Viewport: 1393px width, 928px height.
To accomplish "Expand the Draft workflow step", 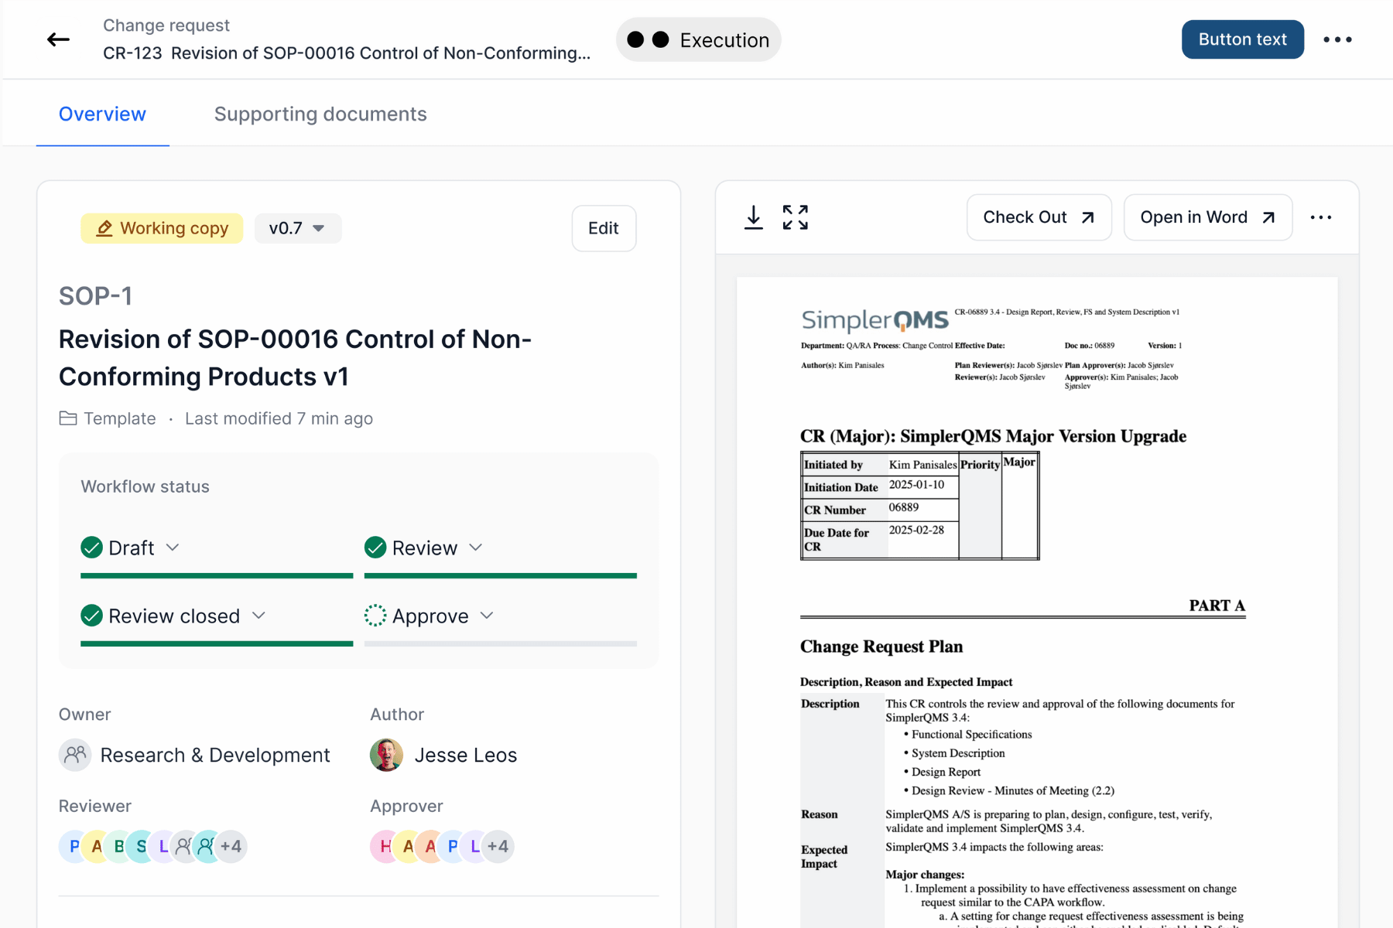I will coord(173,548).
